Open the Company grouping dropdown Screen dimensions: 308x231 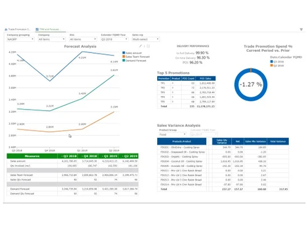(x=20, y=39)
